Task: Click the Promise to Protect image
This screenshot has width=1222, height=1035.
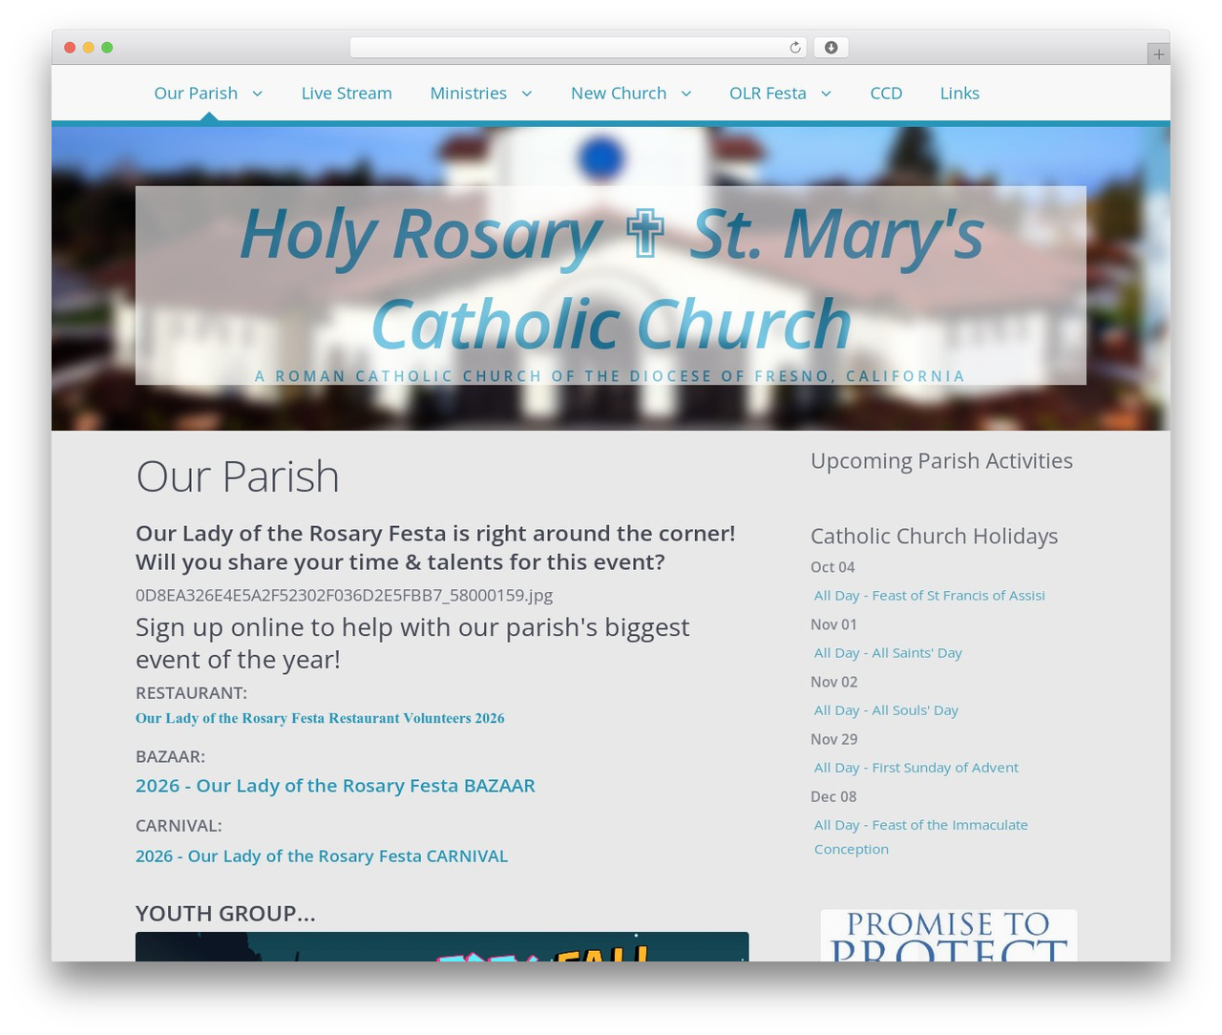Action: pyautogui.click(x=949, y=936)
